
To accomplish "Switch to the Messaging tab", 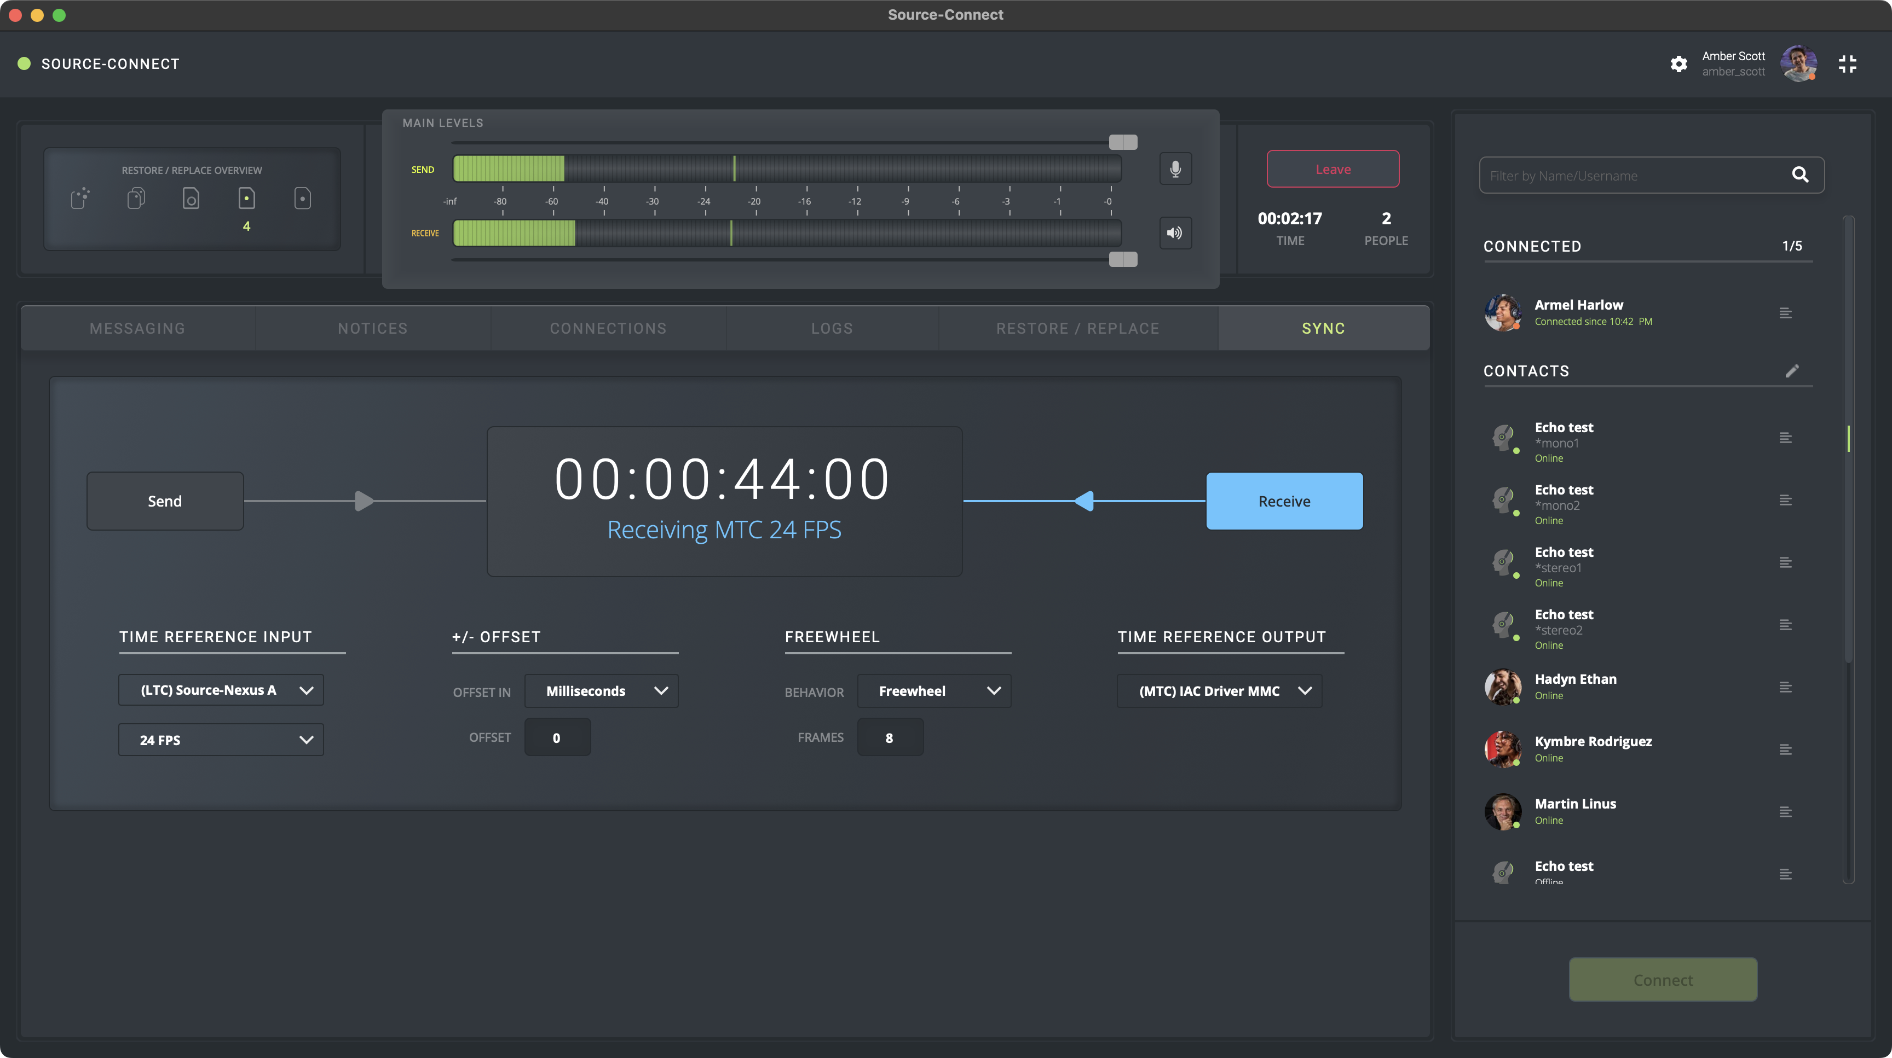I will pos(137,329).
